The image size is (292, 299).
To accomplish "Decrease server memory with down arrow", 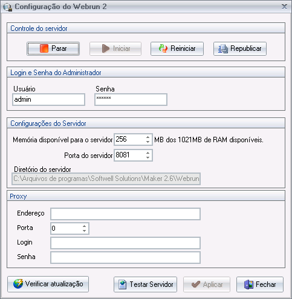I will click(x=148, y=142).
